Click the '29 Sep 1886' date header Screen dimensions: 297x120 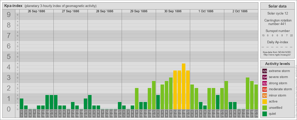pyautogui.click(x=139, y=11)
